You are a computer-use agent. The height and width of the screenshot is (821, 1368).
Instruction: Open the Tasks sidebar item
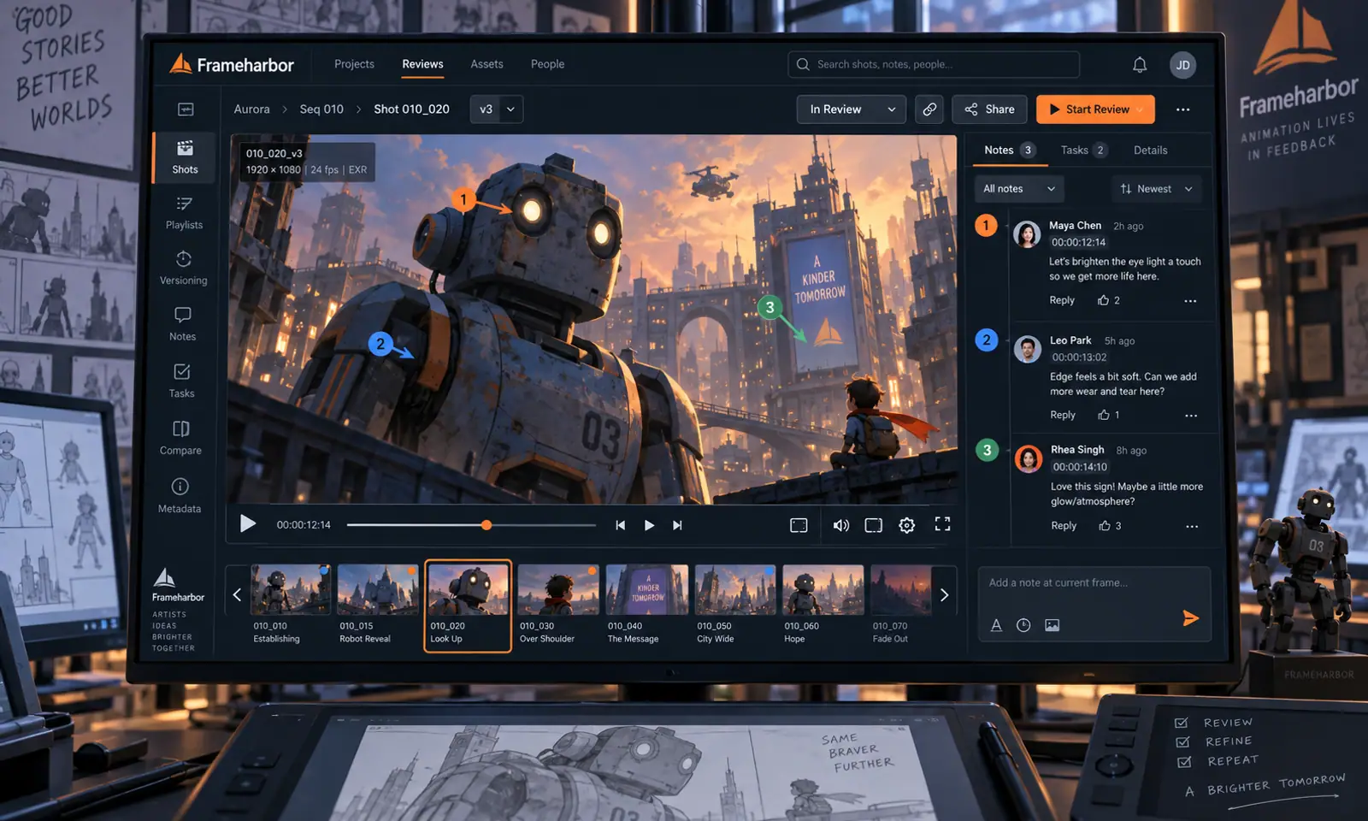(182, 381)
